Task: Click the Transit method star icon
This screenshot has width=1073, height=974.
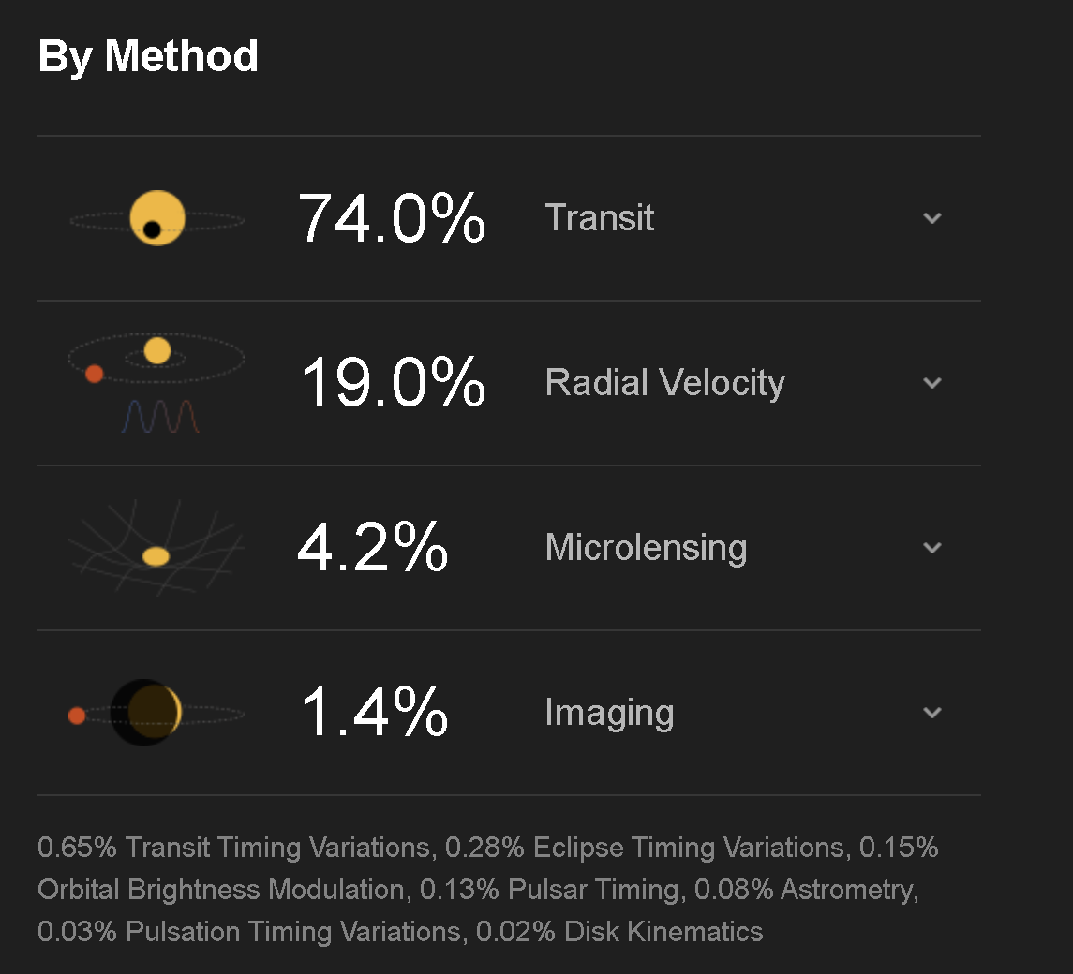Action: pyautogui.click(x=157, y=218)
